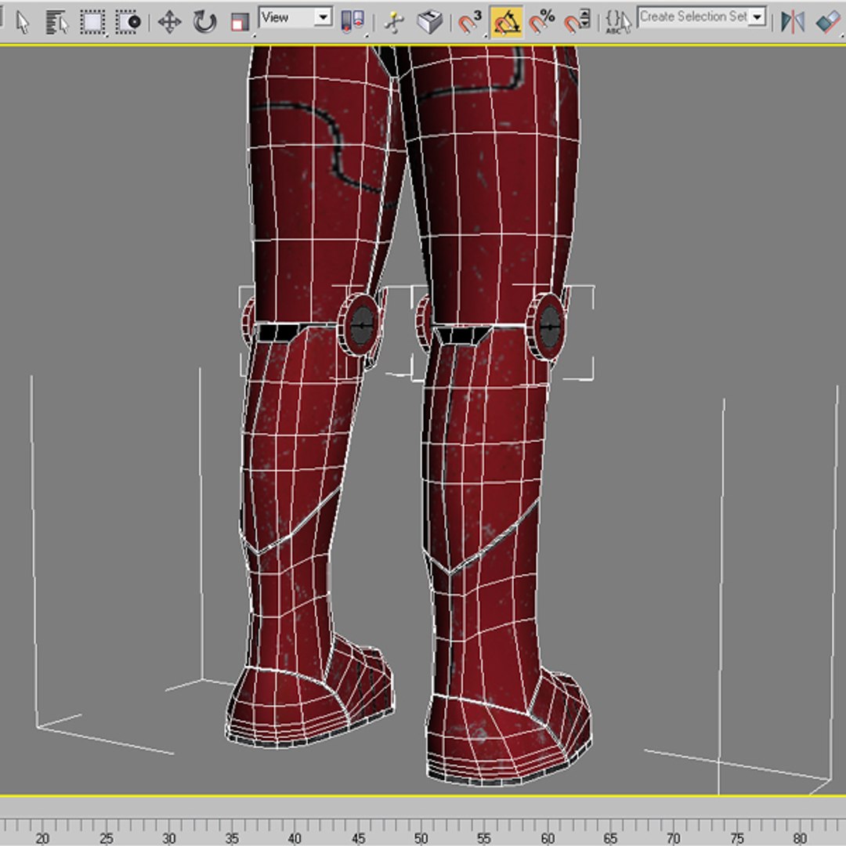Activate the Select and Scale tool
846x846 pixels.
(240, 23)
